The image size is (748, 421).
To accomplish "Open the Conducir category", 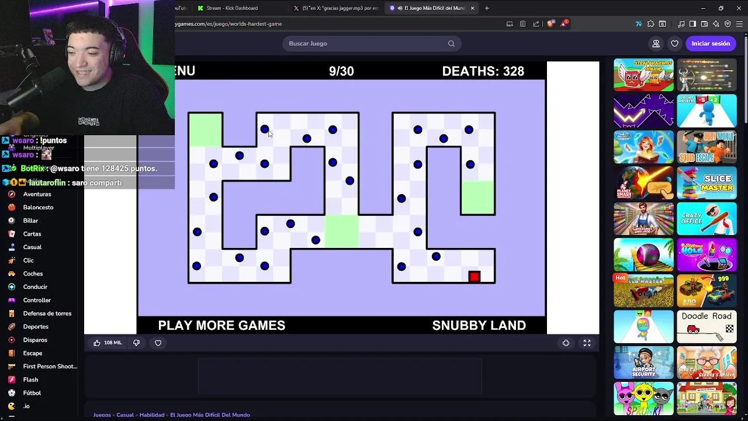I will (35, 287).
